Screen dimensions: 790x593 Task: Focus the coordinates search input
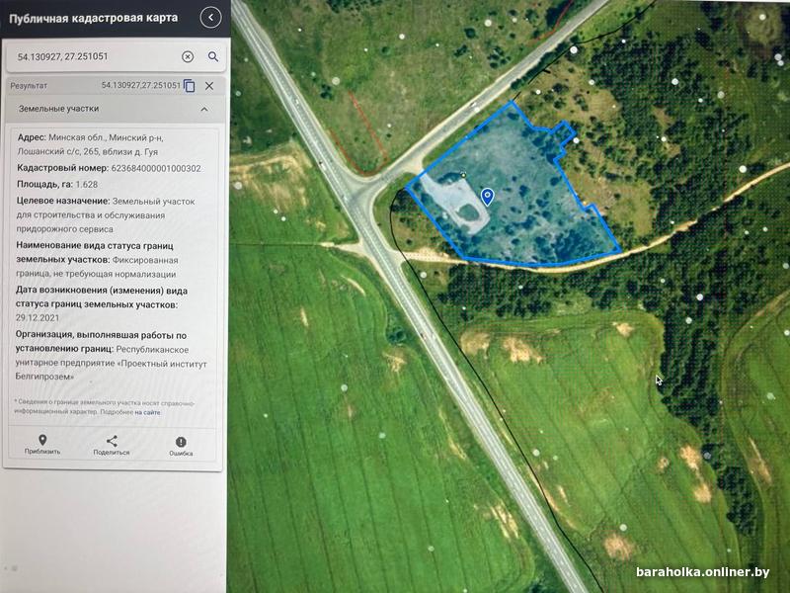coord(97,56)
